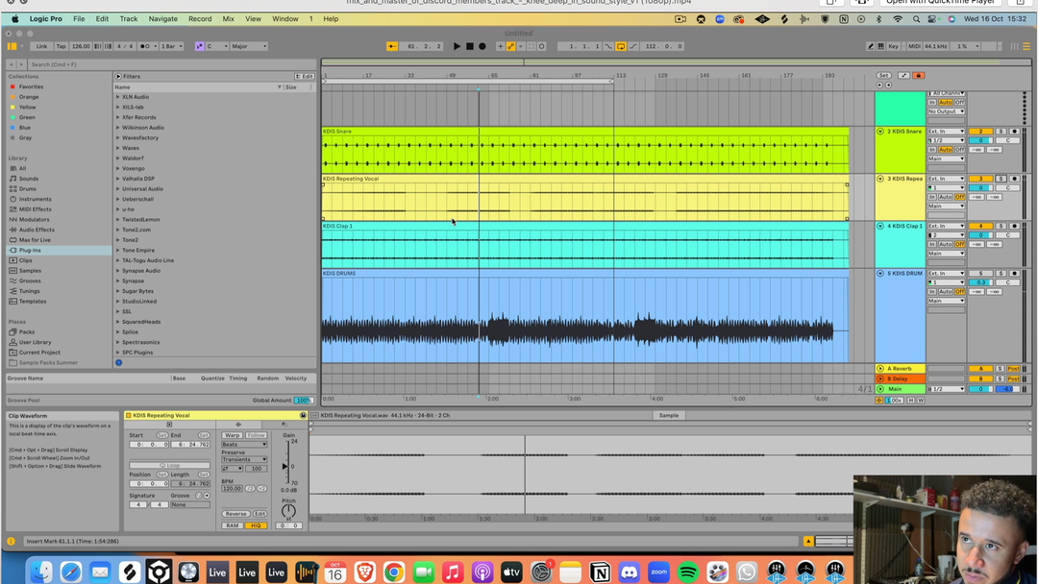Toggle the HiQ clip option
Viewport: 1038px width, 584px height.
[255, 525]
